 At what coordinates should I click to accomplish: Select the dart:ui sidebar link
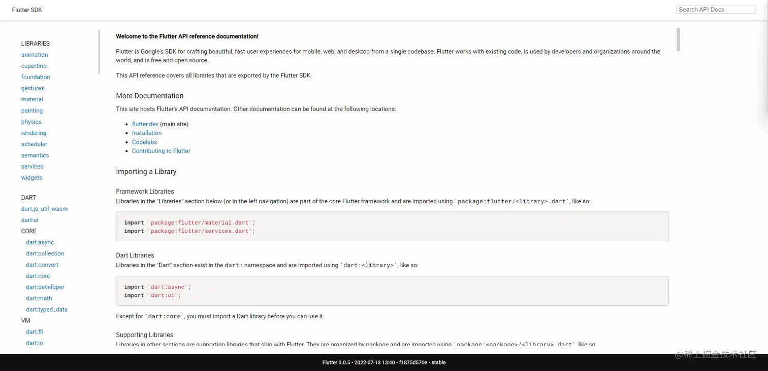30,220
